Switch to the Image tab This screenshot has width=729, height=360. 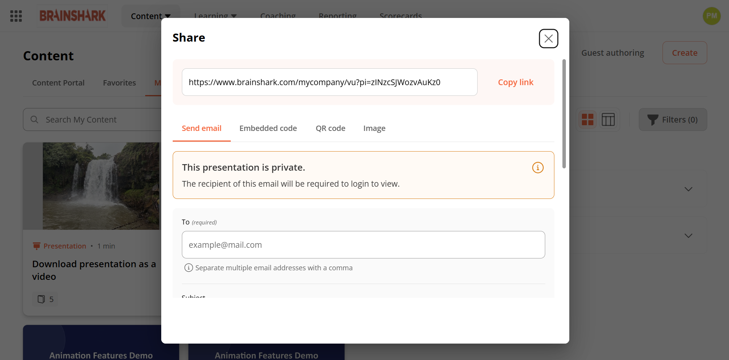click(374, 128)
